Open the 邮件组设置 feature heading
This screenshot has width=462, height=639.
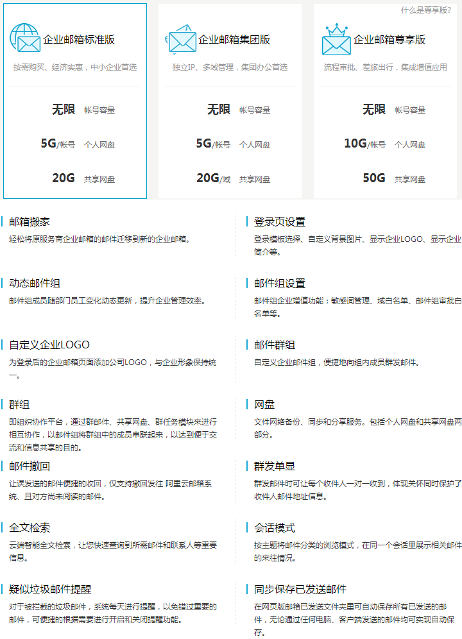pos(279,283)
